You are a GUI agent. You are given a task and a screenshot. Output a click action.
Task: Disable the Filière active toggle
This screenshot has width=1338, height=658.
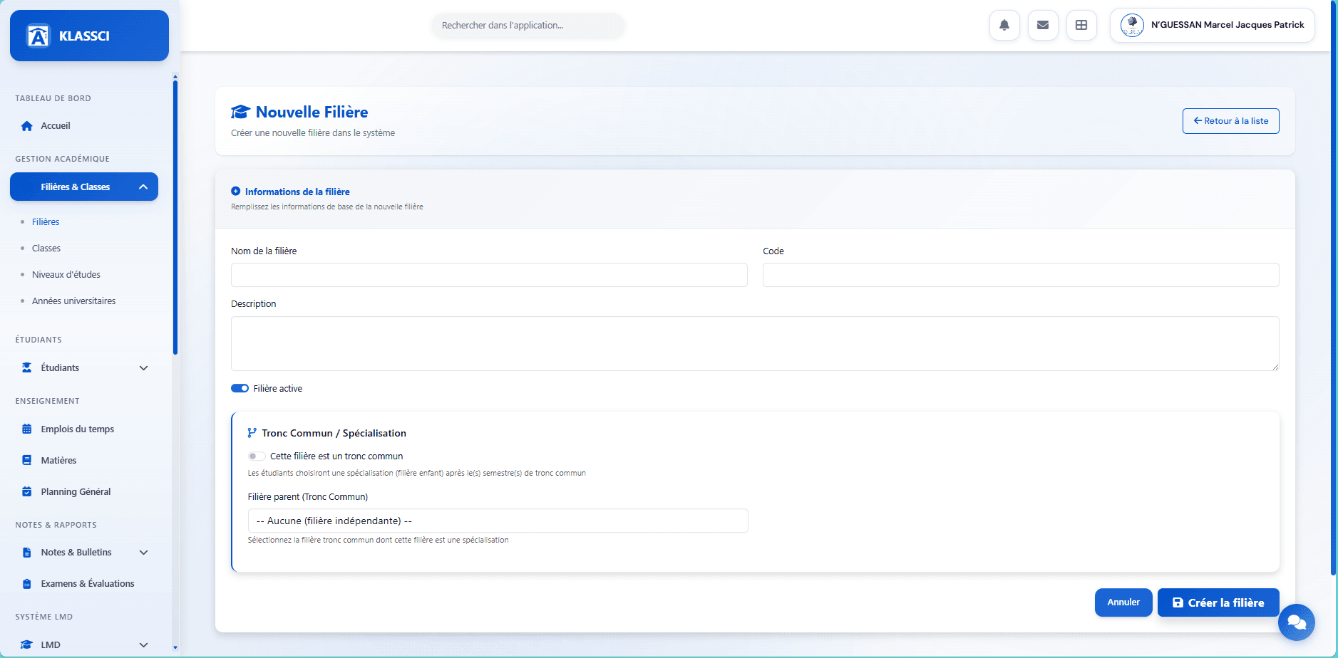(240, 388)
